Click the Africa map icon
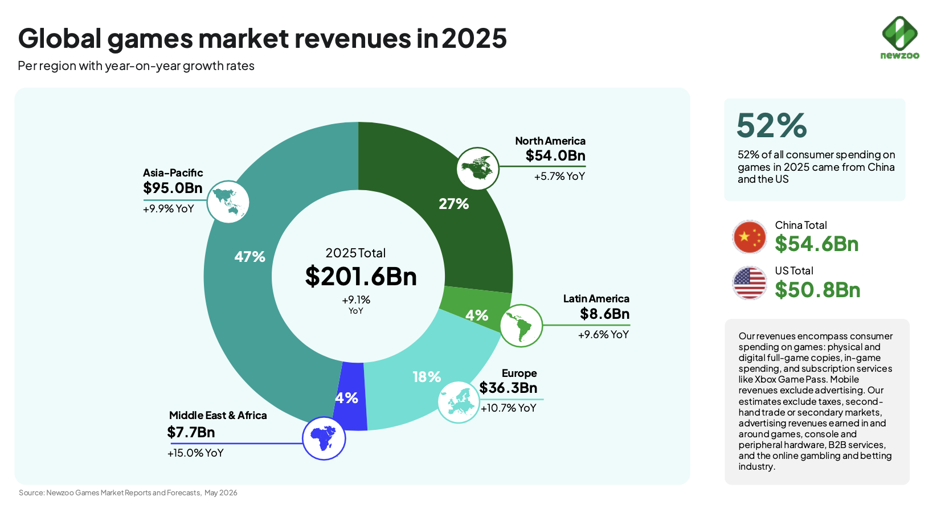Viewport: 941px width, 509px height. (324, 438)
